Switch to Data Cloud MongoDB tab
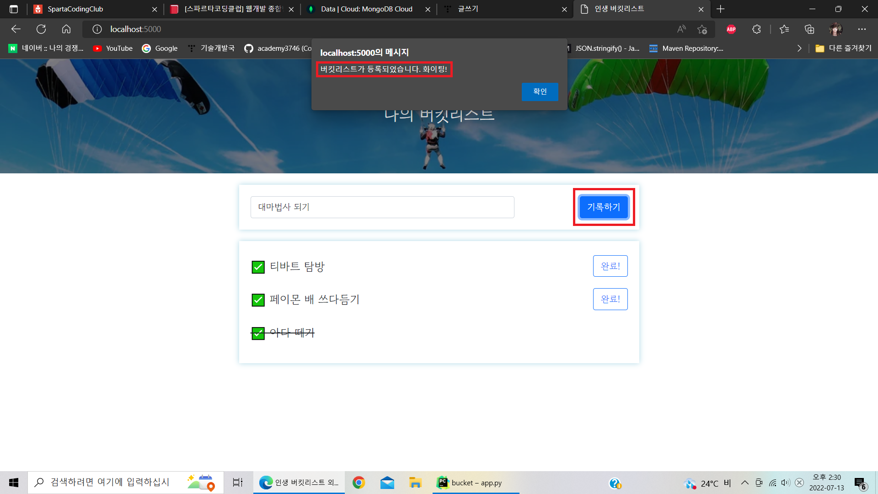This screenshot has height=494, width=878. pyautogui.click(x=366, y=9)
